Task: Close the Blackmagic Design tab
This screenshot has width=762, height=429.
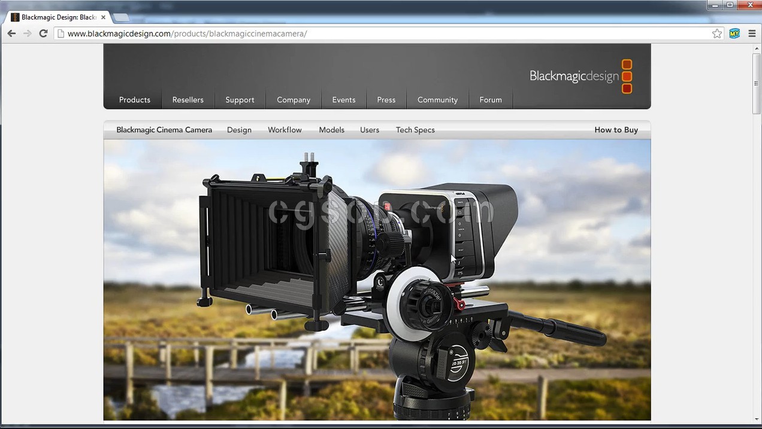Action: pos(103,17)
